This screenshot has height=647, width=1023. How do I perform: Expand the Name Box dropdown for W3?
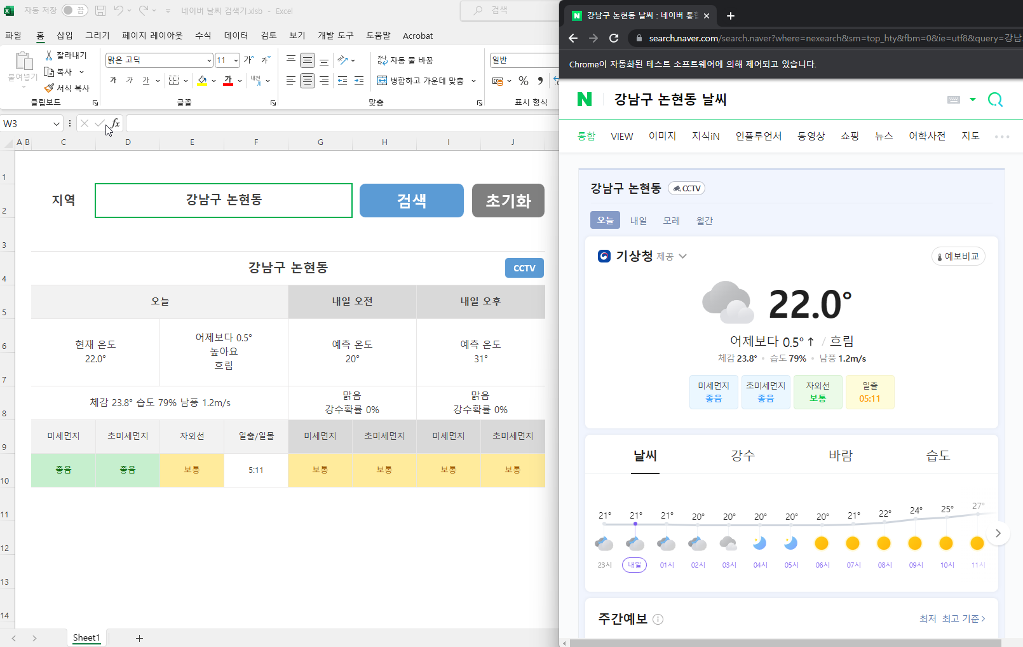click(57, 124)
